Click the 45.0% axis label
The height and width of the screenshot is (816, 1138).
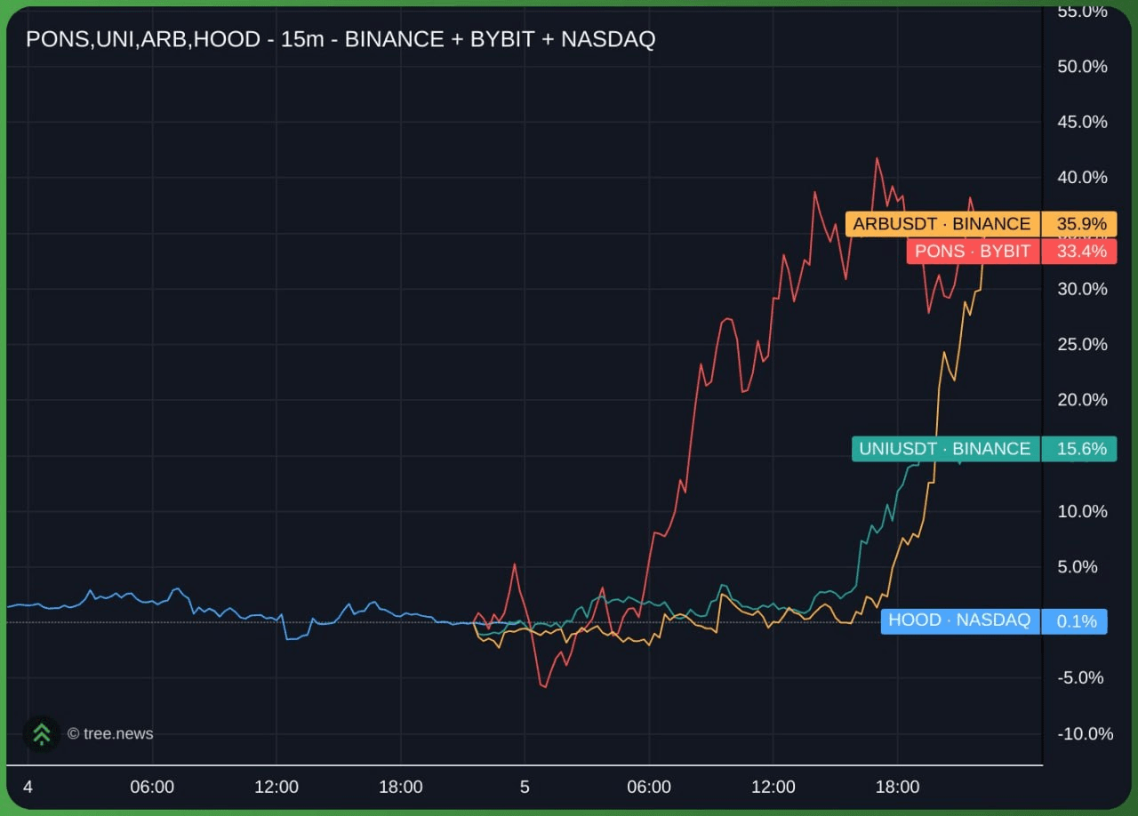click(1082, 122)
